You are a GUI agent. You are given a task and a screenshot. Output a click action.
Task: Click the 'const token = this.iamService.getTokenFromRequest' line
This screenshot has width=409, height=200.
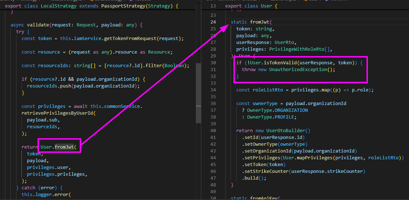click(x=103, y=39)
